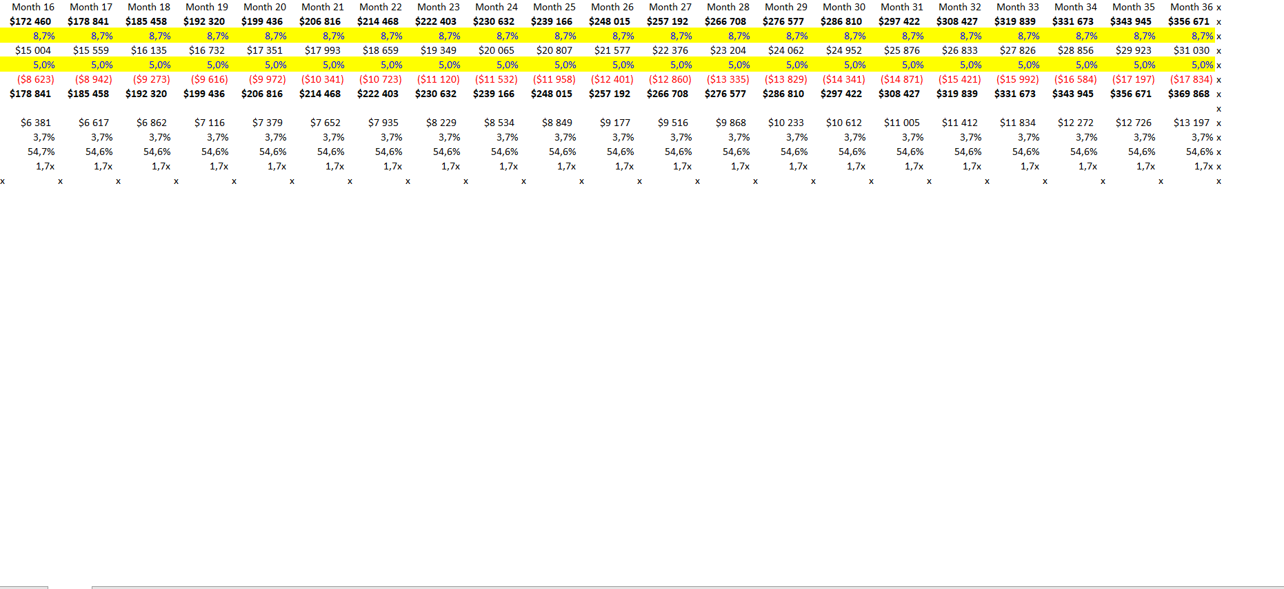Click the Month 36 header cell
Image resolution: width=1284 pixels, height=589 pixels.
click(x=1192, y=7)
